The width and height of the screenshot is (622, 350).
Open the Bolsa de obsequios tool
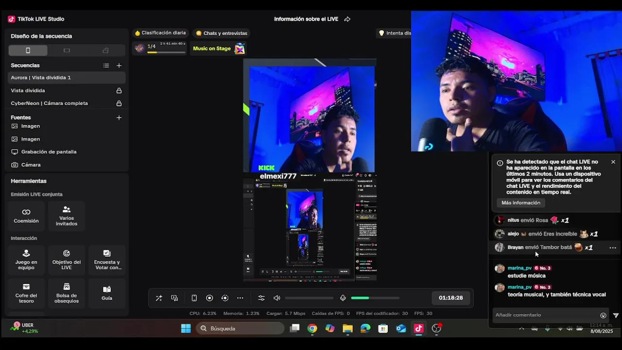[67, 294]
